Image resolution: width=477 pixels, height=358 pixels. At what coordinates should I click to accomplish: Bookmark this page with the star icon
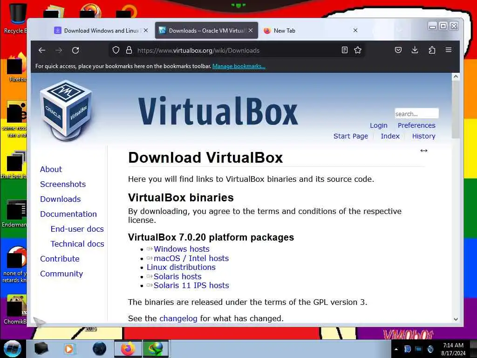[x=358, y=50]
